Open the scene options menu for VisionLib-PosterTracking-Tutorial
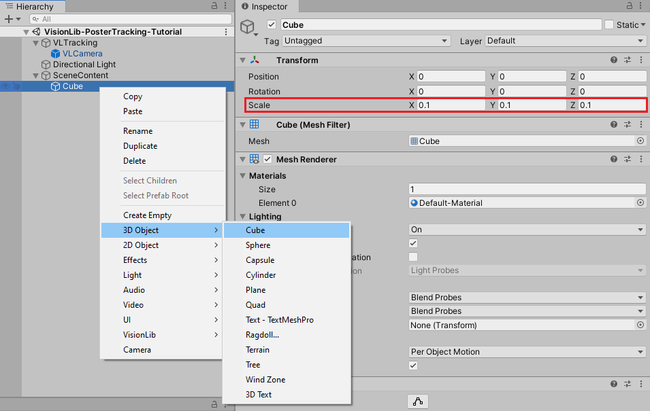The width and height of the screenshot is (650, 411). (x=226, y=32)
